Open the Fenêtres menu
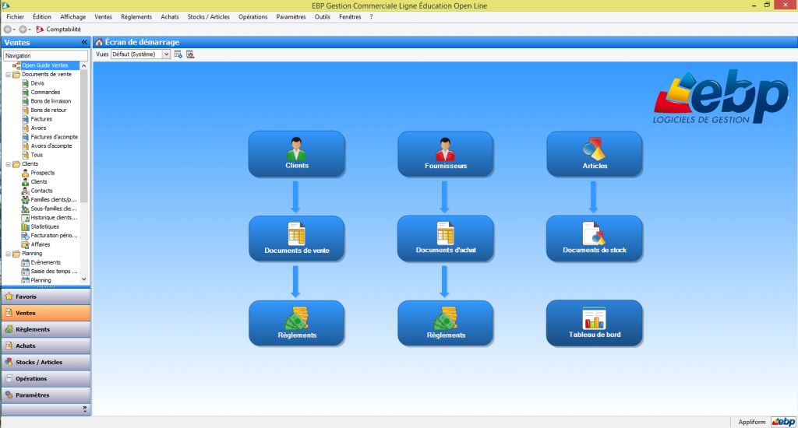 [350, 17]
